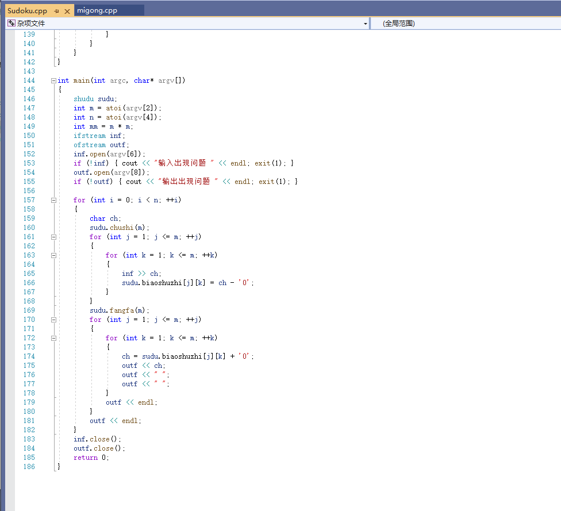Click 'inf >> ch;' on line 165
The width and height of the screenshot is (561, 511).
click(141, 274)
